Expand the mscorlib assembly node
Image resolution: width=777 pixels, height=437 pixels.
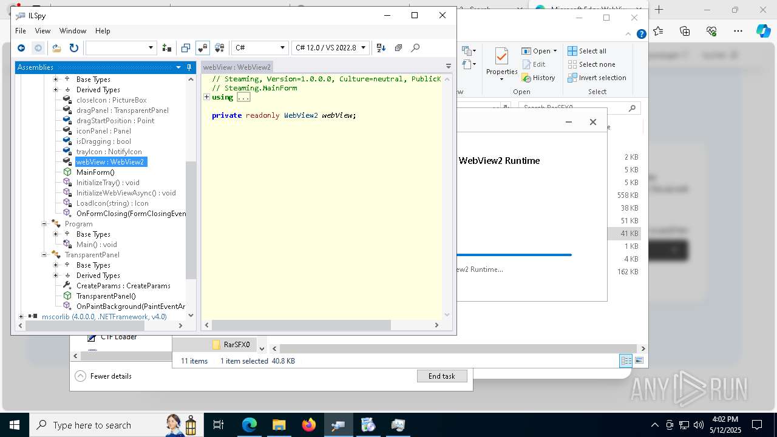pos(21,317)
